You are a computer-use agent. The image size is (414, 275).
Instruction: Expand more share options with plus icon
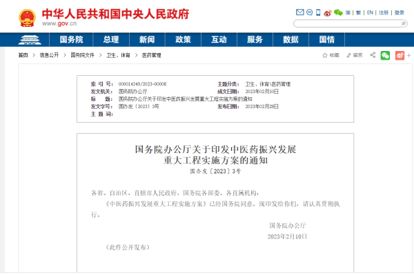click(408, 55)
